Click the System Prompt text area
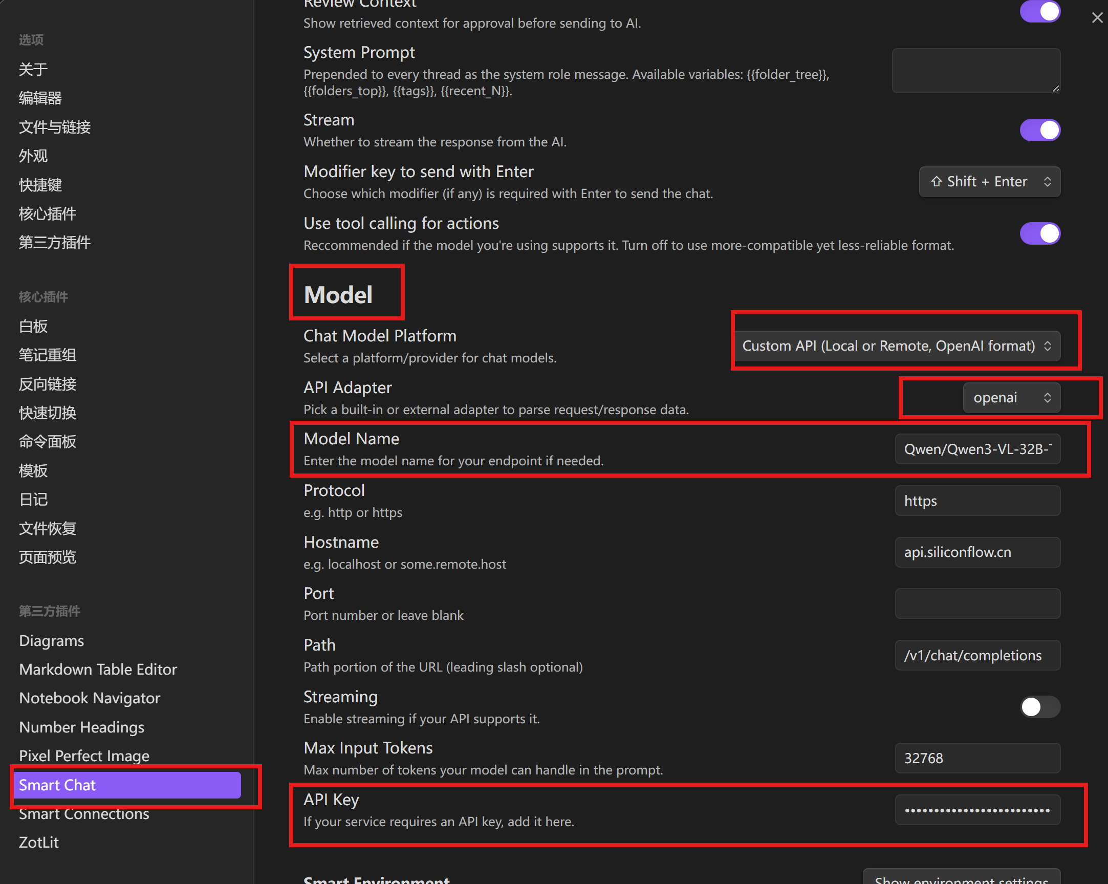 (975, 71)
